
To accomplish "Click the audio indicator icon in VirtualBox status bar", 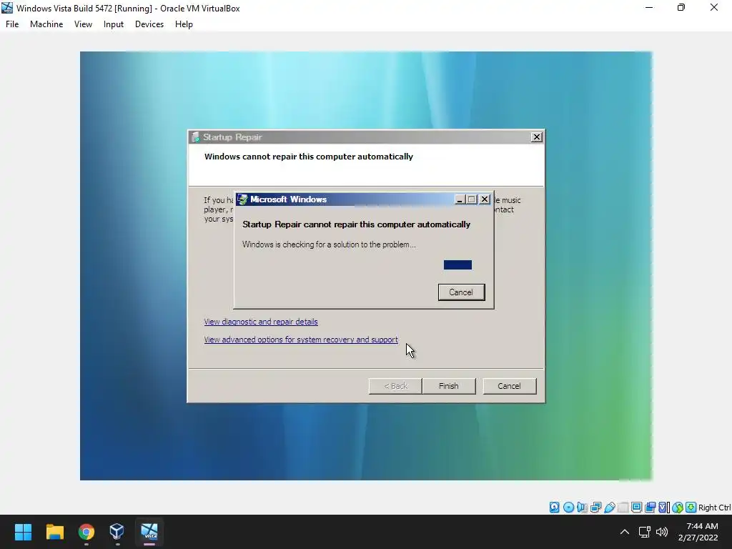I will 582,508.
